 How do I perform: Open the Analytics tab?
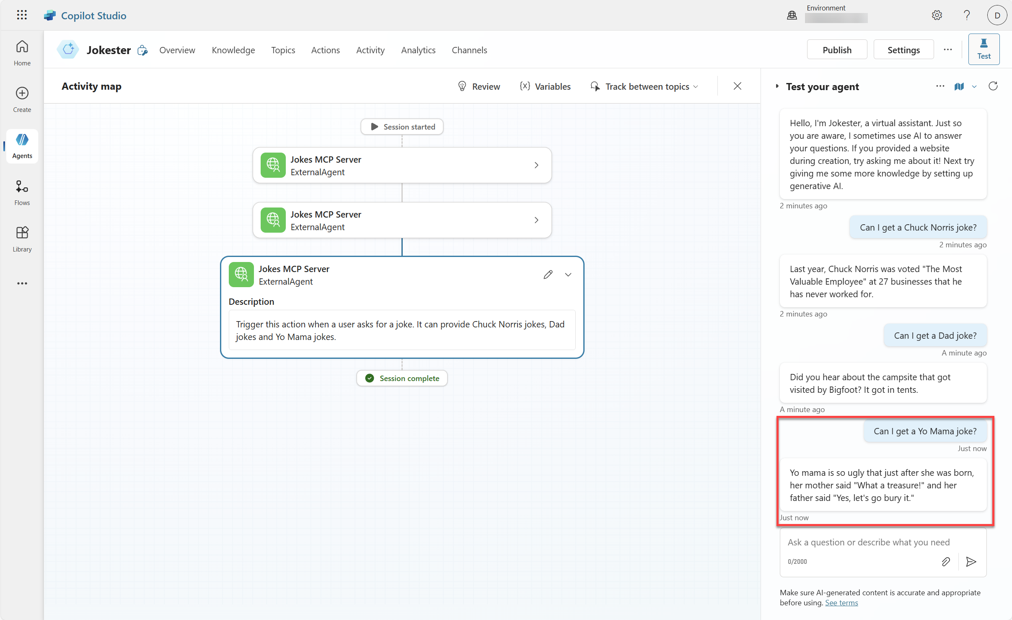click(x=418, y=50)
